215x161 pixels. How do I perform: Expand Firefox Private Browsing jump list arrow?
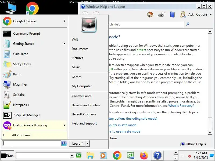point(64,125)
